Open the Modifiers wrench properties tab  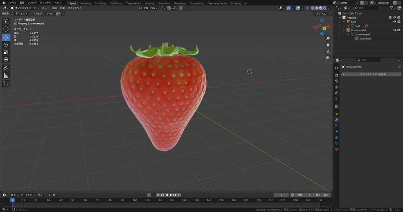(x=336, y=120)
